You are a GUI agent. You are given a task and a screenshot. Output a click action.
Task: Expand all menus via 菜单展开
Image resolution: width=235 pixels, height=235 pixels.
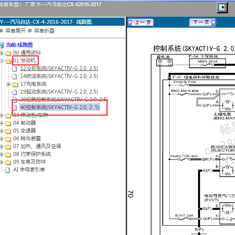[x=15, y=31]
